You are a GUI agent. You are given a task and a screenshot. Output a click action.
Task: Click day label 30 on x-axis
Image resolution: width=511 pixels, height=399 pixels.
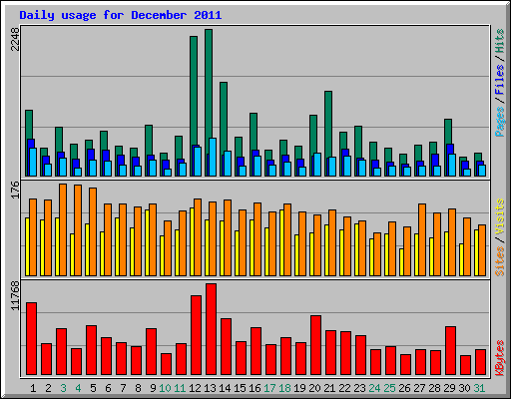[x=464, y=388]
